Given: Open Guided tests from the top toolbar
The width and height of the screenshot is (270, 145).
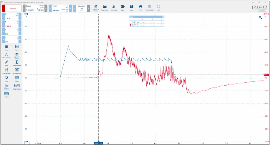Looking at the screenshot, I should point(105,7).
